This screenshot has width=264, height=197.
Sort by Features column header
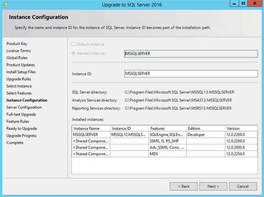point(168,129)
